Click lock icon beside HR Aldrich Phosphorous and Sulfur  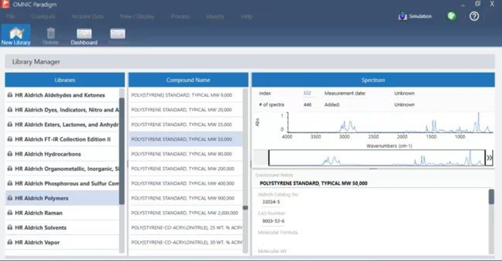coord(10,183)
